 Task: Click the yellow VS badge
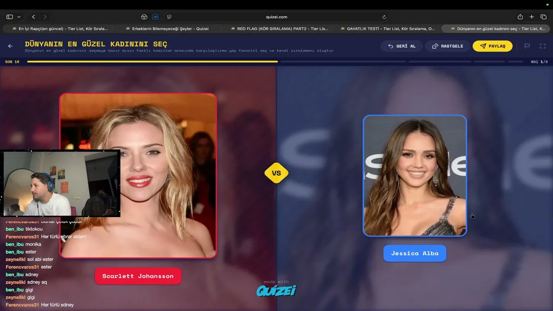click(276, 173)
